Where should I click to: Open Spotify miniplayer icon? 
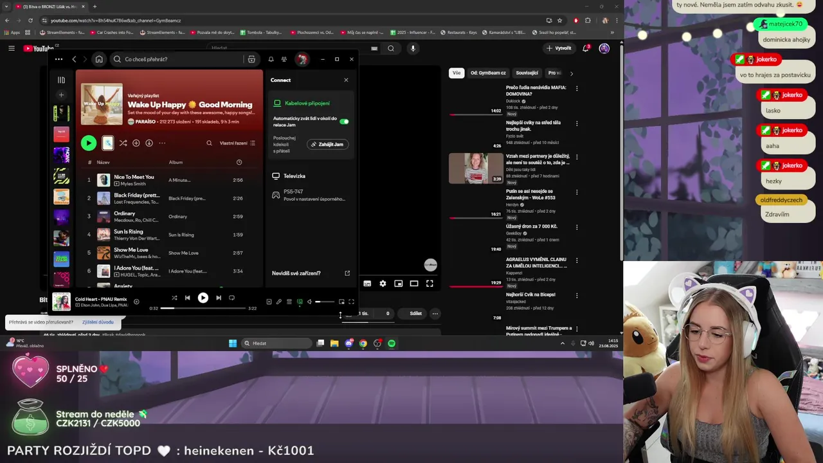pos(341,302)
